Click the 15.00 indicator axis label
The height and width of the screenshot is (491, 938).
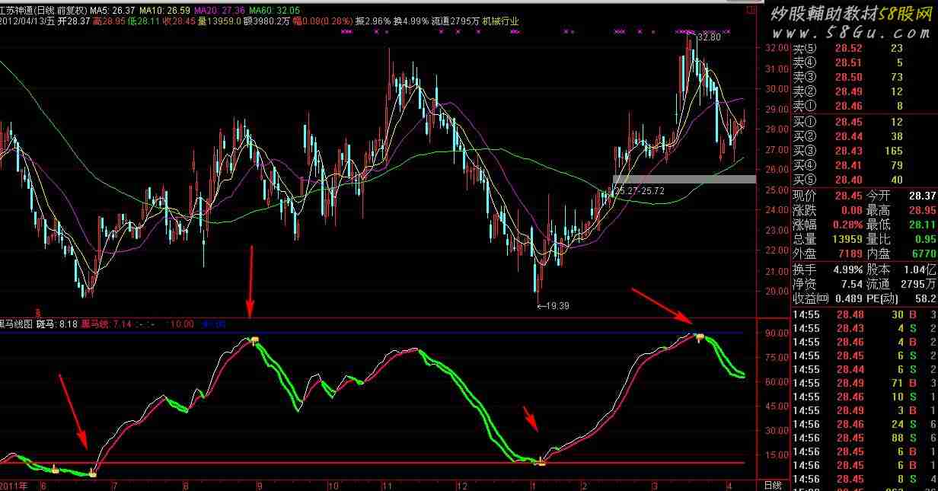pyautogui.click(x=776, y=455)
